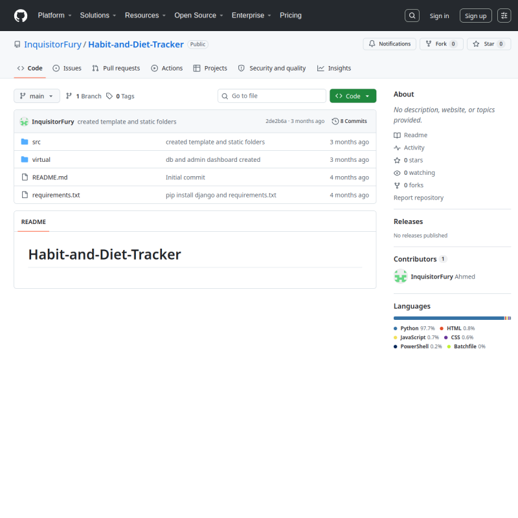
Task: Open the InquisitorFury owner link
Action: [x=53, y=45]
